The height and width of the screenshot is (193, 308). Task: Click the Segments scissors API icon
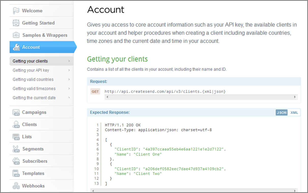[16, 149]
